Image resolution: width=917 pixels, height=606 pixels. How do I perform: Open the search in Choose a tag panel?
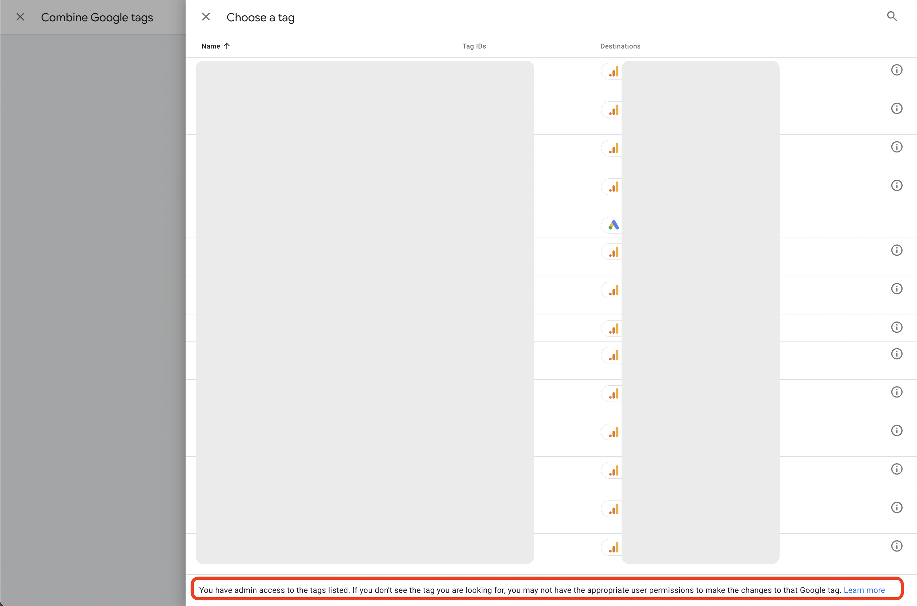click(892, 16)
